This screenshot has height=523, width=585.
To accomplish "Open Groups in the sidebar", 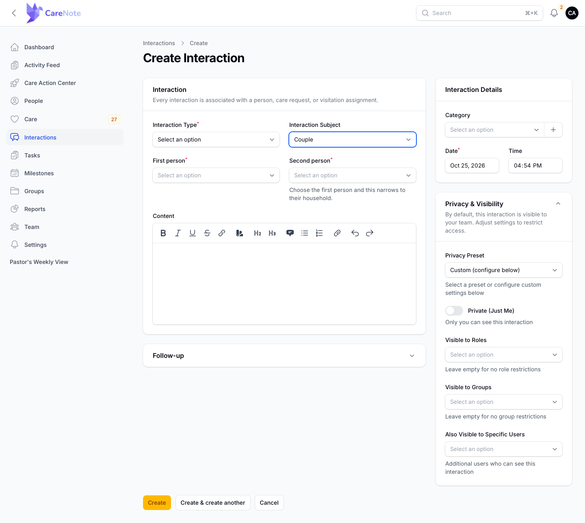I will (65, 191).
